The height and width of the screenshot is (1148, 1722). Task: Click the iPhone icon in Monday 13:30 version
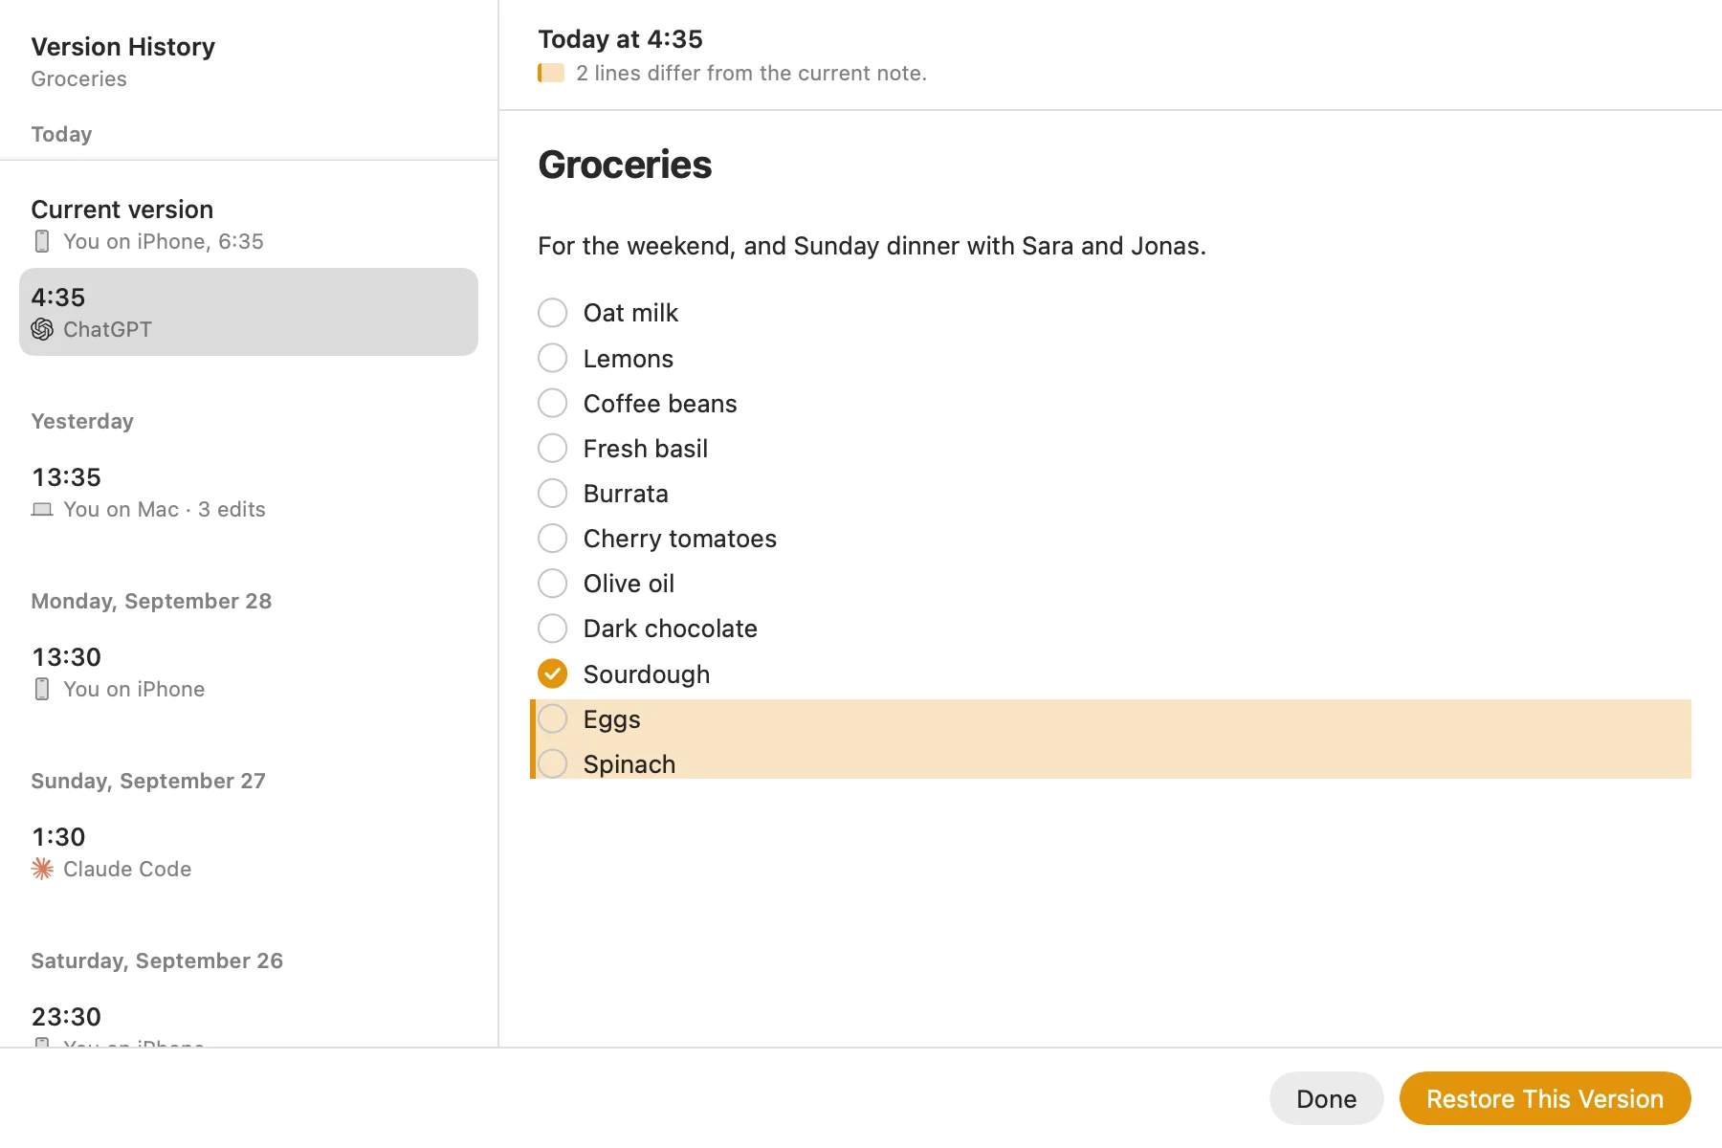[42, 689]
